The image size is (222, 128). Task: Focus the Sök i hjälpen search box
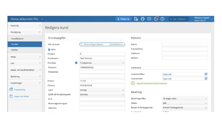point(179,19)
